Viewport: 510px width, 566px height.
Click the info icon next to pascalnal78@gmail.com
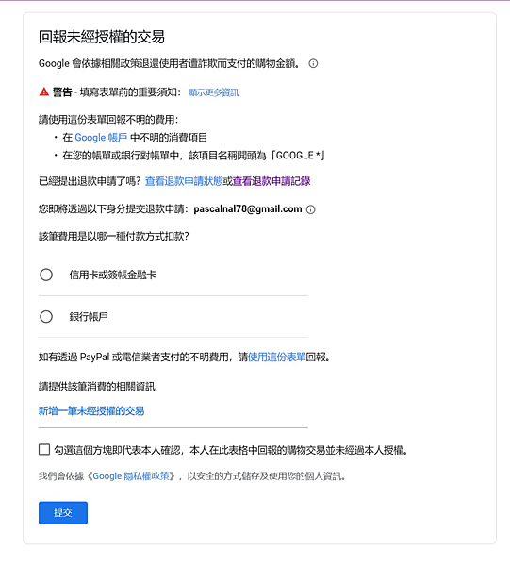coord(310,209)
